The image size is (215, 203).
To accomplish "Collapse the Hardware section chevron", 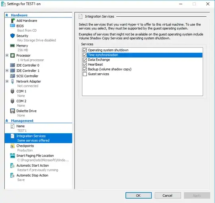I will tap(7, 15).
